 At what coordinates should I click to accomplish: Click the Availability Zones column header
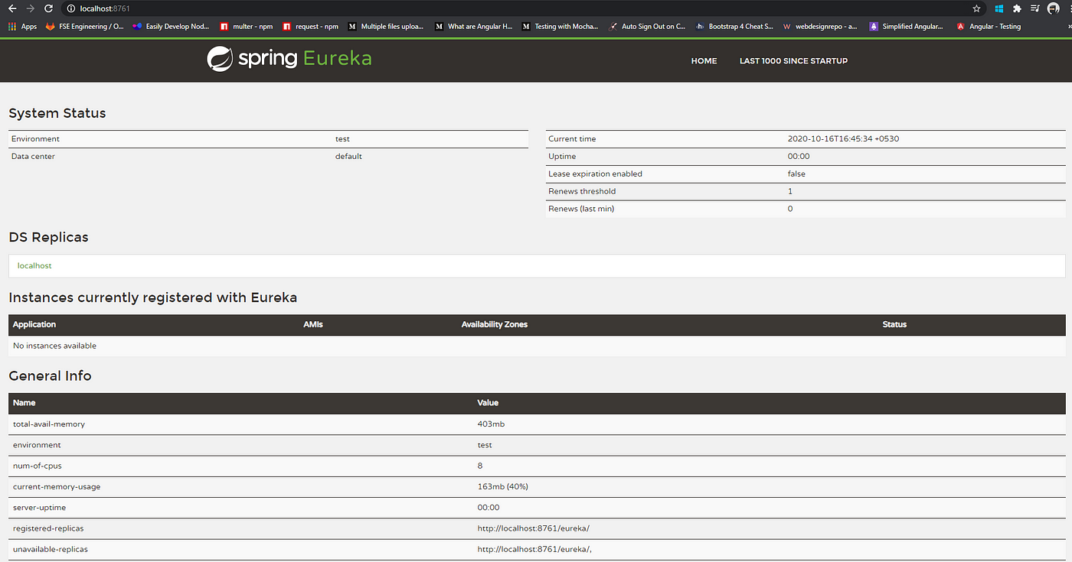coord(494,324)
